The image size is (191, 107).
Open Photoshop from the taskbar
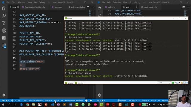point(126,104)
